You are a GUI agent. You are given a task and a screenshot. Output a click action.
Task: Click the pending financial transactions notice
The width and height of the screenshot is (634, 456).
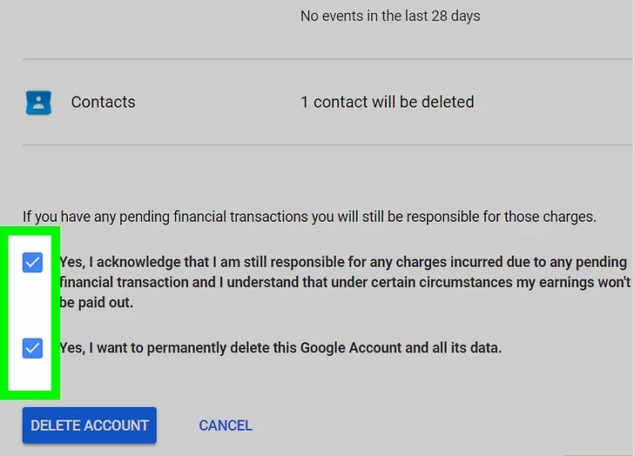pyautogui.click(x=309, y=217)
